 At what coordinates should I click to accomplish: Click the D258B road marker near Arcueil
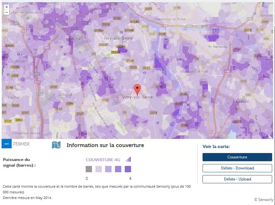pos(15,67)
